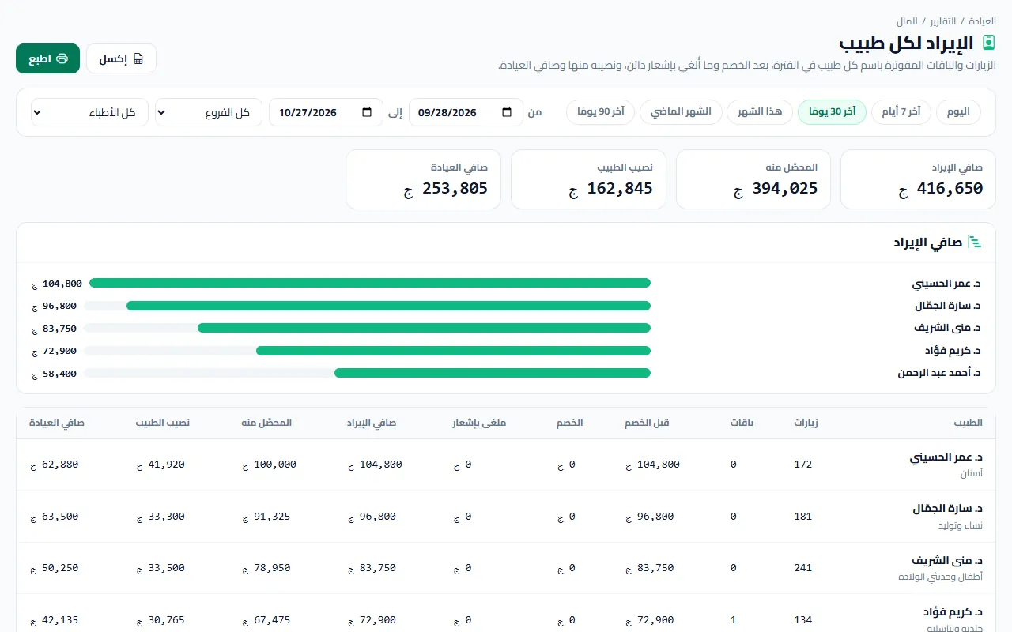Open calendar picker on the 09/28/2026 date field
1012x632 pixels.
(x=507, y=112)
